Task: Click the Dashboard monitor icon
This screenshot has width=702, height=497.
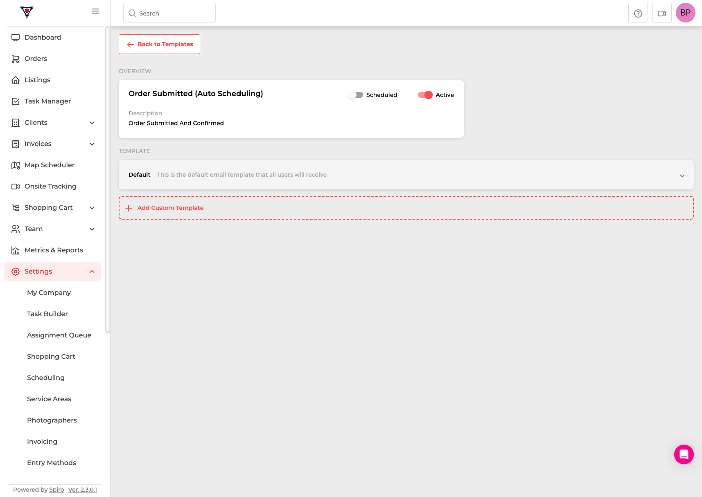Action: tap(16, 38)
